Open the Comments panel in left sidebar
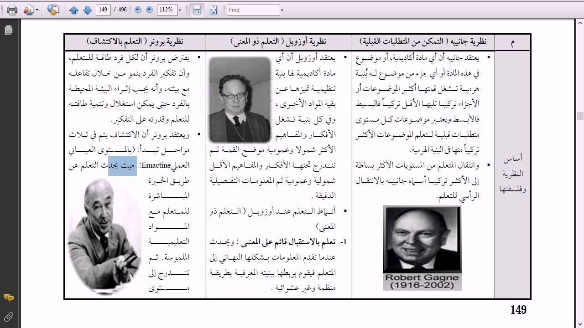This screenshot has height=328, width=584. pos(8,297)
